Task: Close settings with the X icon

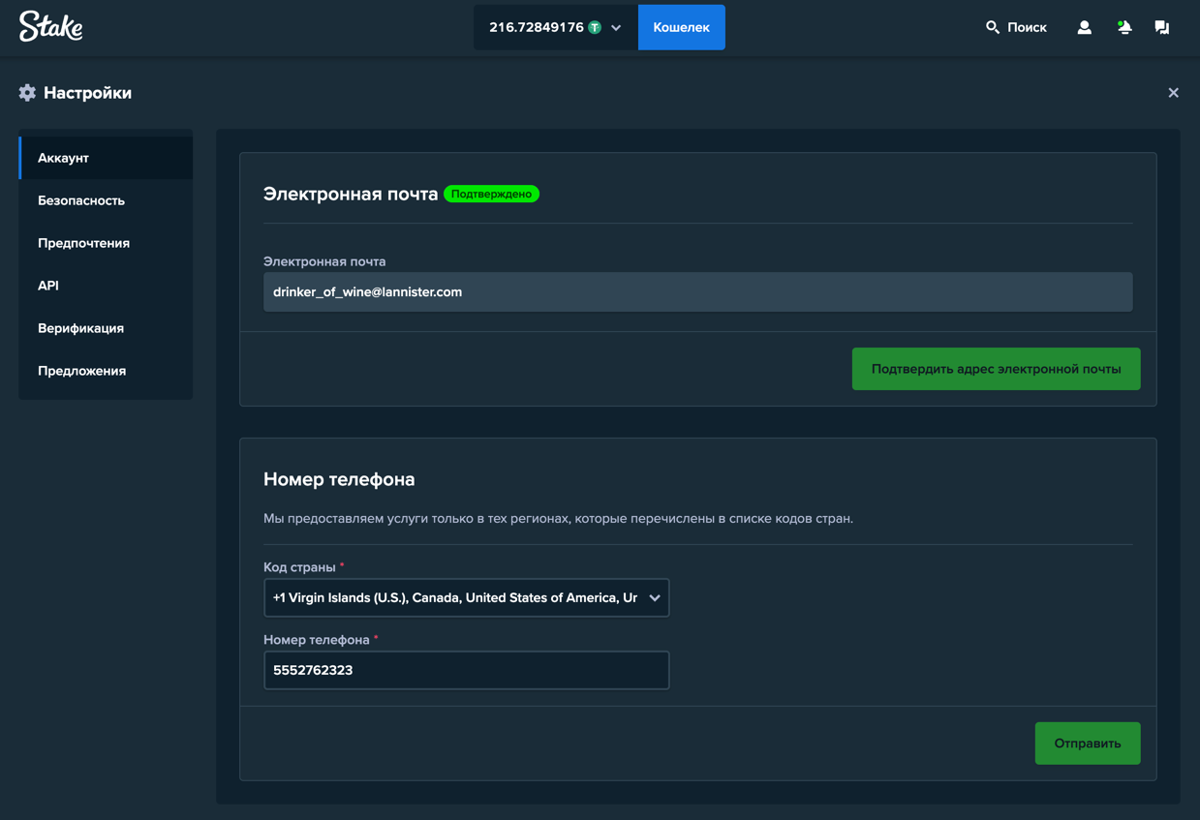Action: [1173, 92]
